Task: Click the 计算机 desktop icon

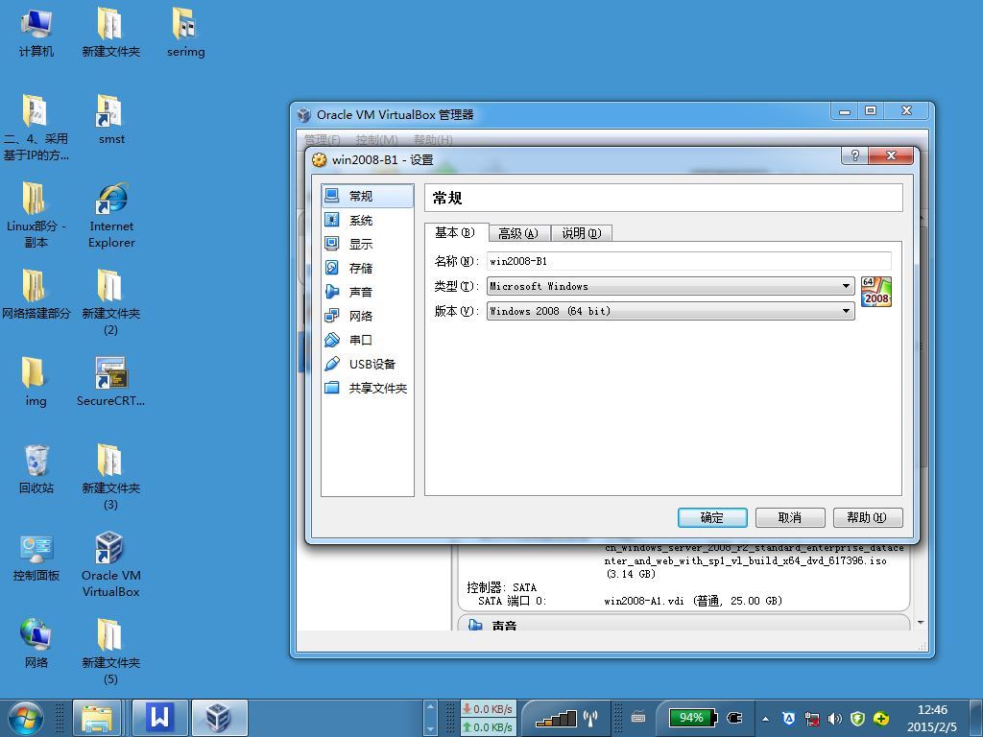Action: [x=36, y=33]
